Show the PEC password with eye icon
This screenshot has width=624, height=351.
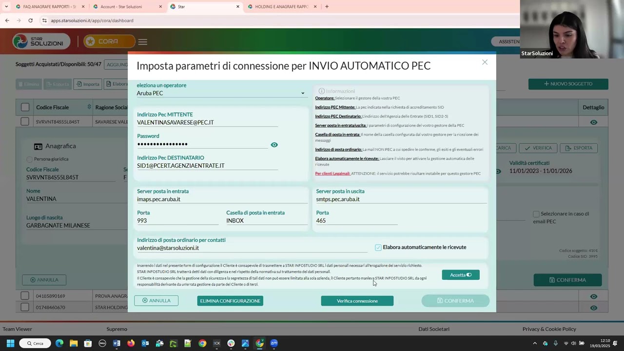point(274,145)
